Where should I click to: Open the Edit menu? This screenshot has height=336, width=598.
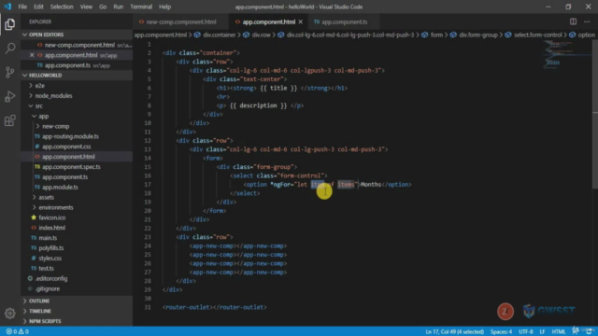tap(38, 7)
